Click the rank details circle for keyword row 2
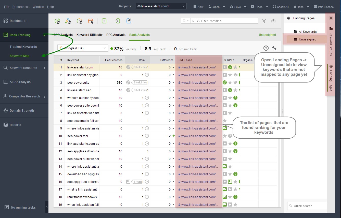 147,75
